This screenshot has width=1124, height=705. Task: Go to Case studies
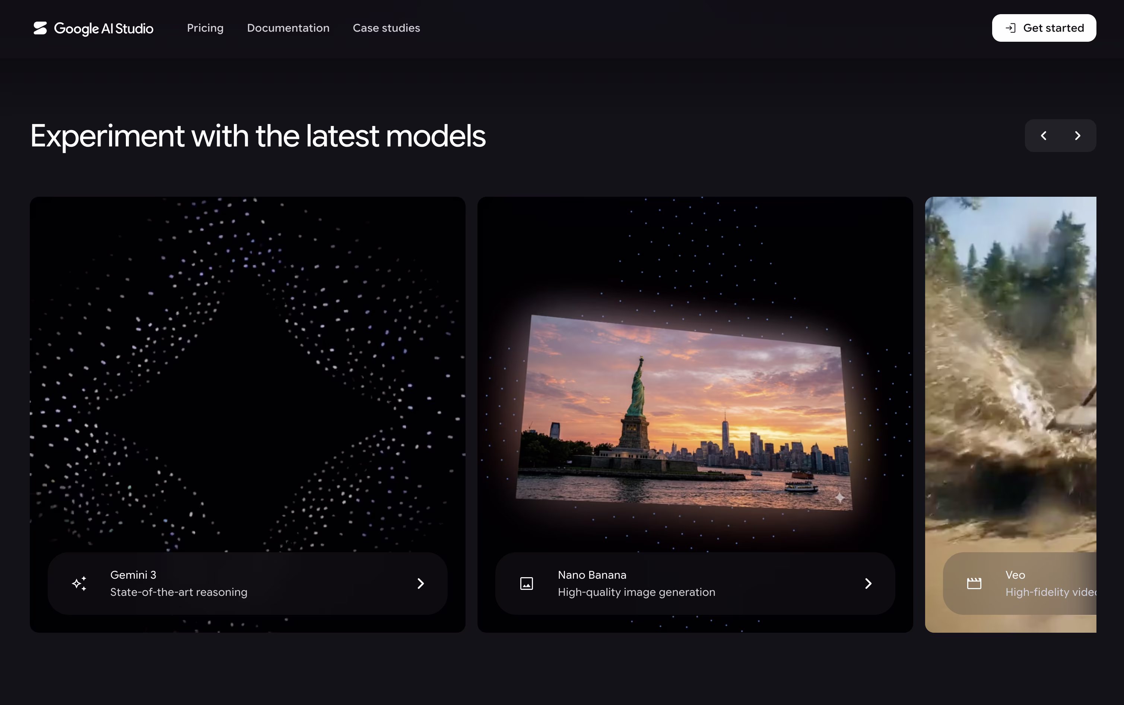click(x=386, y=28)
